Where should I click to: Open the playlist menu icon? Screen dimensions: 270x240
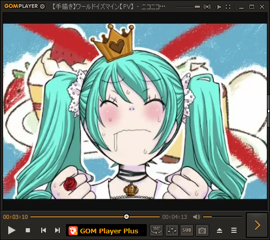click(x=233, y=230)
